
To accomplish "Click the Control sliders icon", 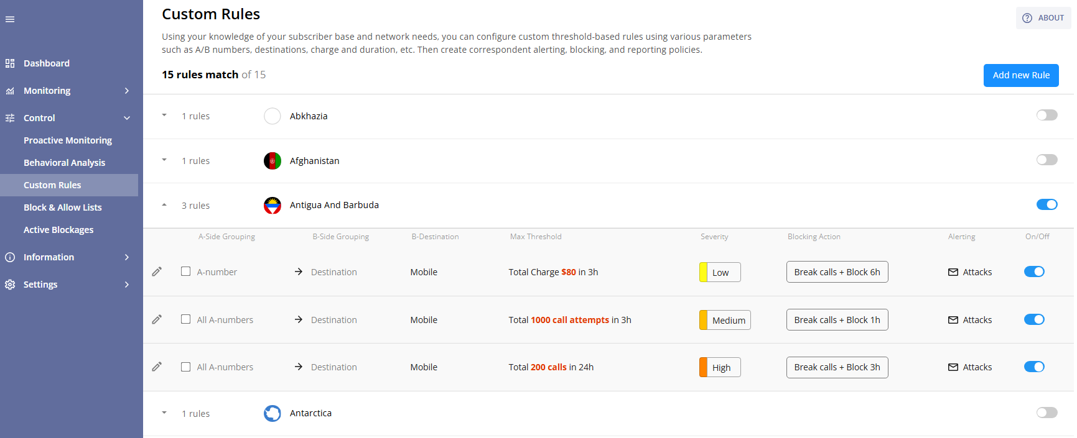I will pos(10,118).
